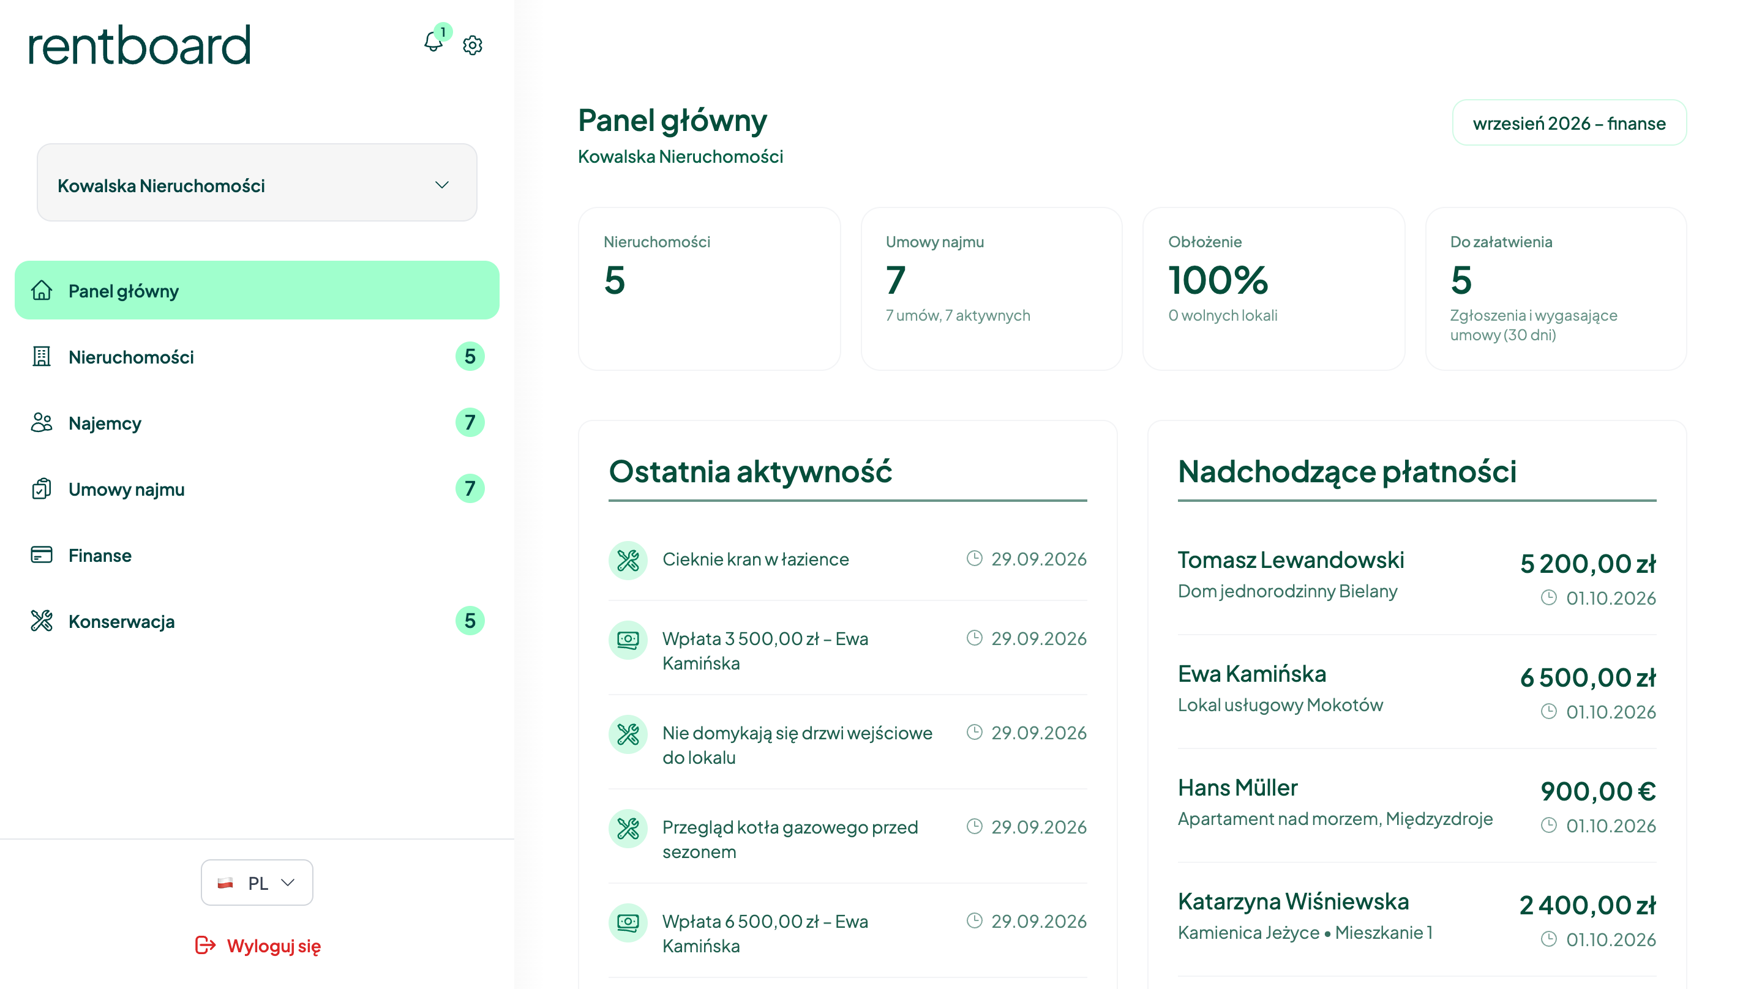Open Umowy najmu in sidebar
The image size is (1751, 989).
(257, 488)
